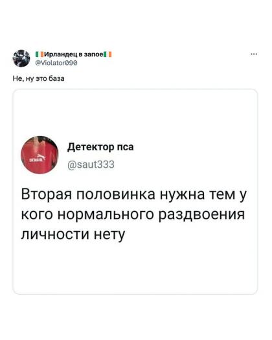
Task: Open the red Puma shirt avatar
Action: 40,155
